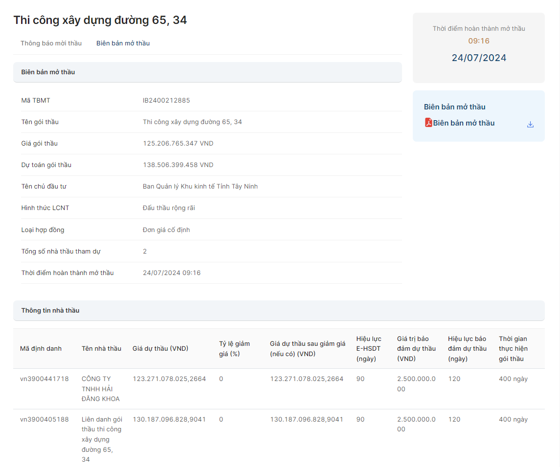This screenshot has width=560, height=467.
Task: Click the Mã định danh column header
Action: pyautogui.click(x=41, y=349)
